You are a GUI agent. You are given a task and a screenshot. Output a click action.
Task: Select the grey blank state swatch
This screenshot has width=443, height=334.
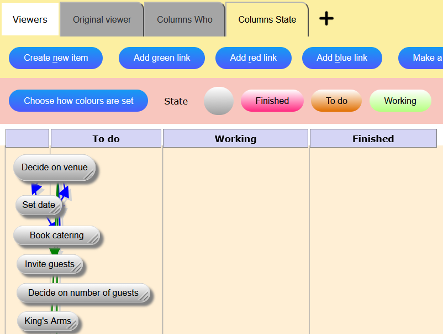pos(219,101)
